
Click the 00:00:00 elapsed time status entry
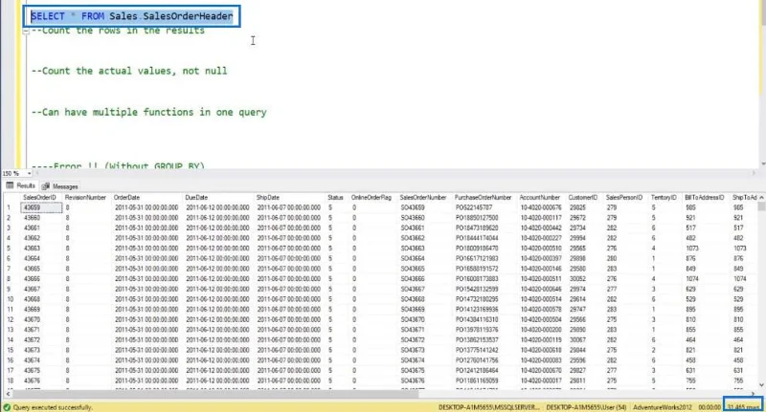pyautogui.click(x=710, y=407)
